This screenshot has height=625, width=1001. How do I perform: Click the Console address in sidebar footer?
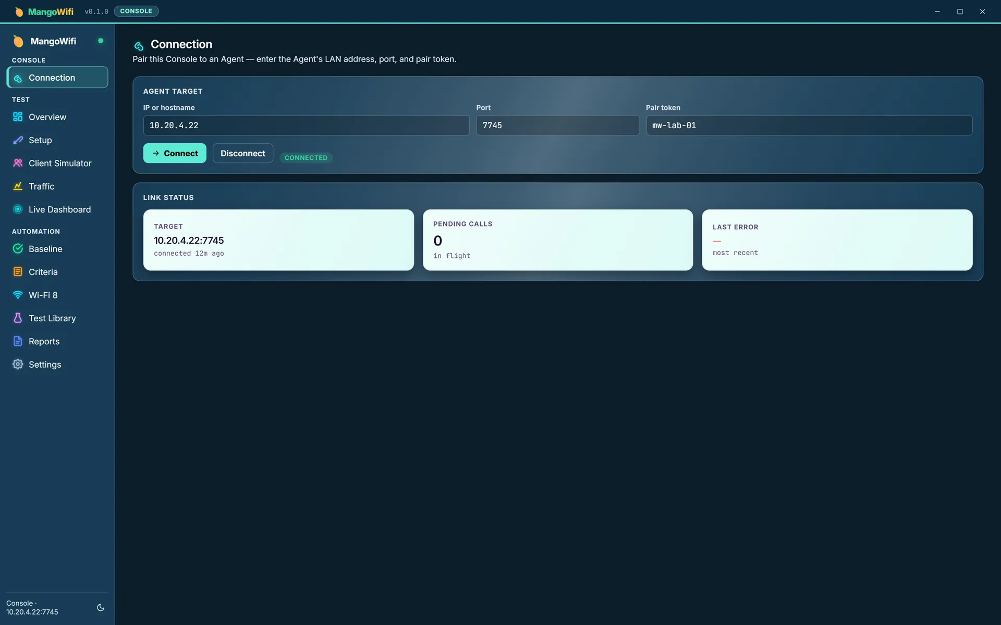tap(32, 608)
